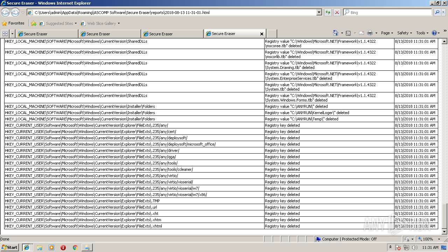Expand the address bar autocomplete dropdown
Image resolution: width=448 pixels, height=252 pixels.
pos(319,13)
